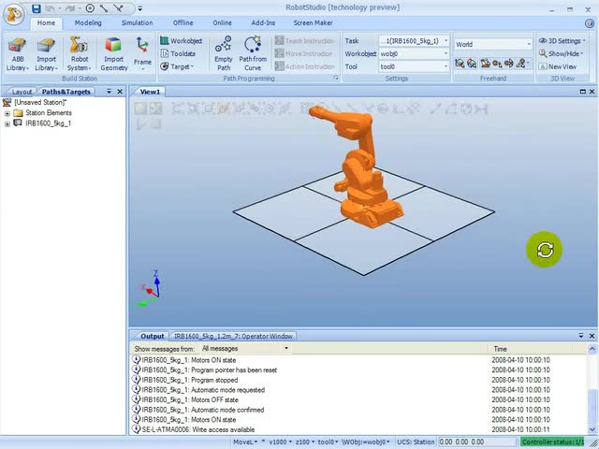
Task: Open the MoveL dropdown in status bar
Action: click(245, 442)
